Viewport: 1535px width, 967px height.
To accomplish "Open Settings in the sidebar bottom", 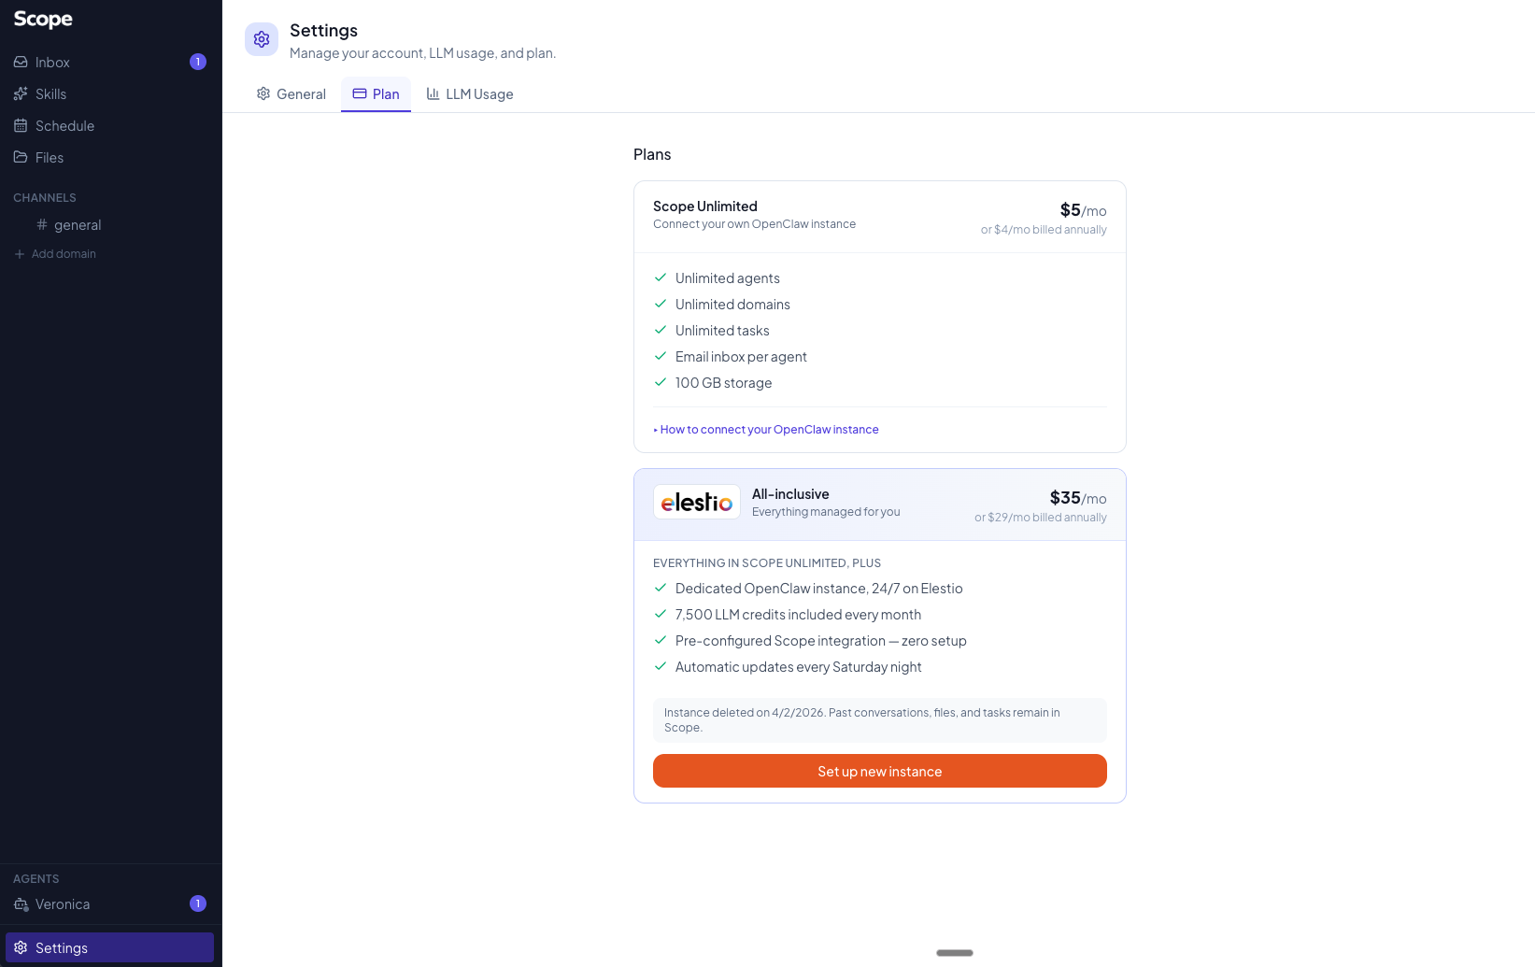I will pyautogui.click(x=62, y=948).
